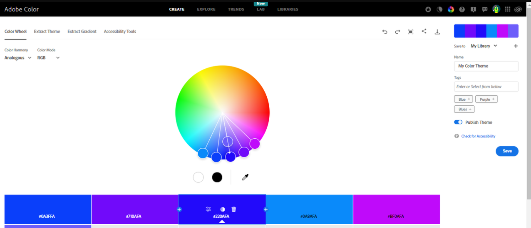
Task: Click the feedback exclamation icon
Action: [x=473, y=9]
